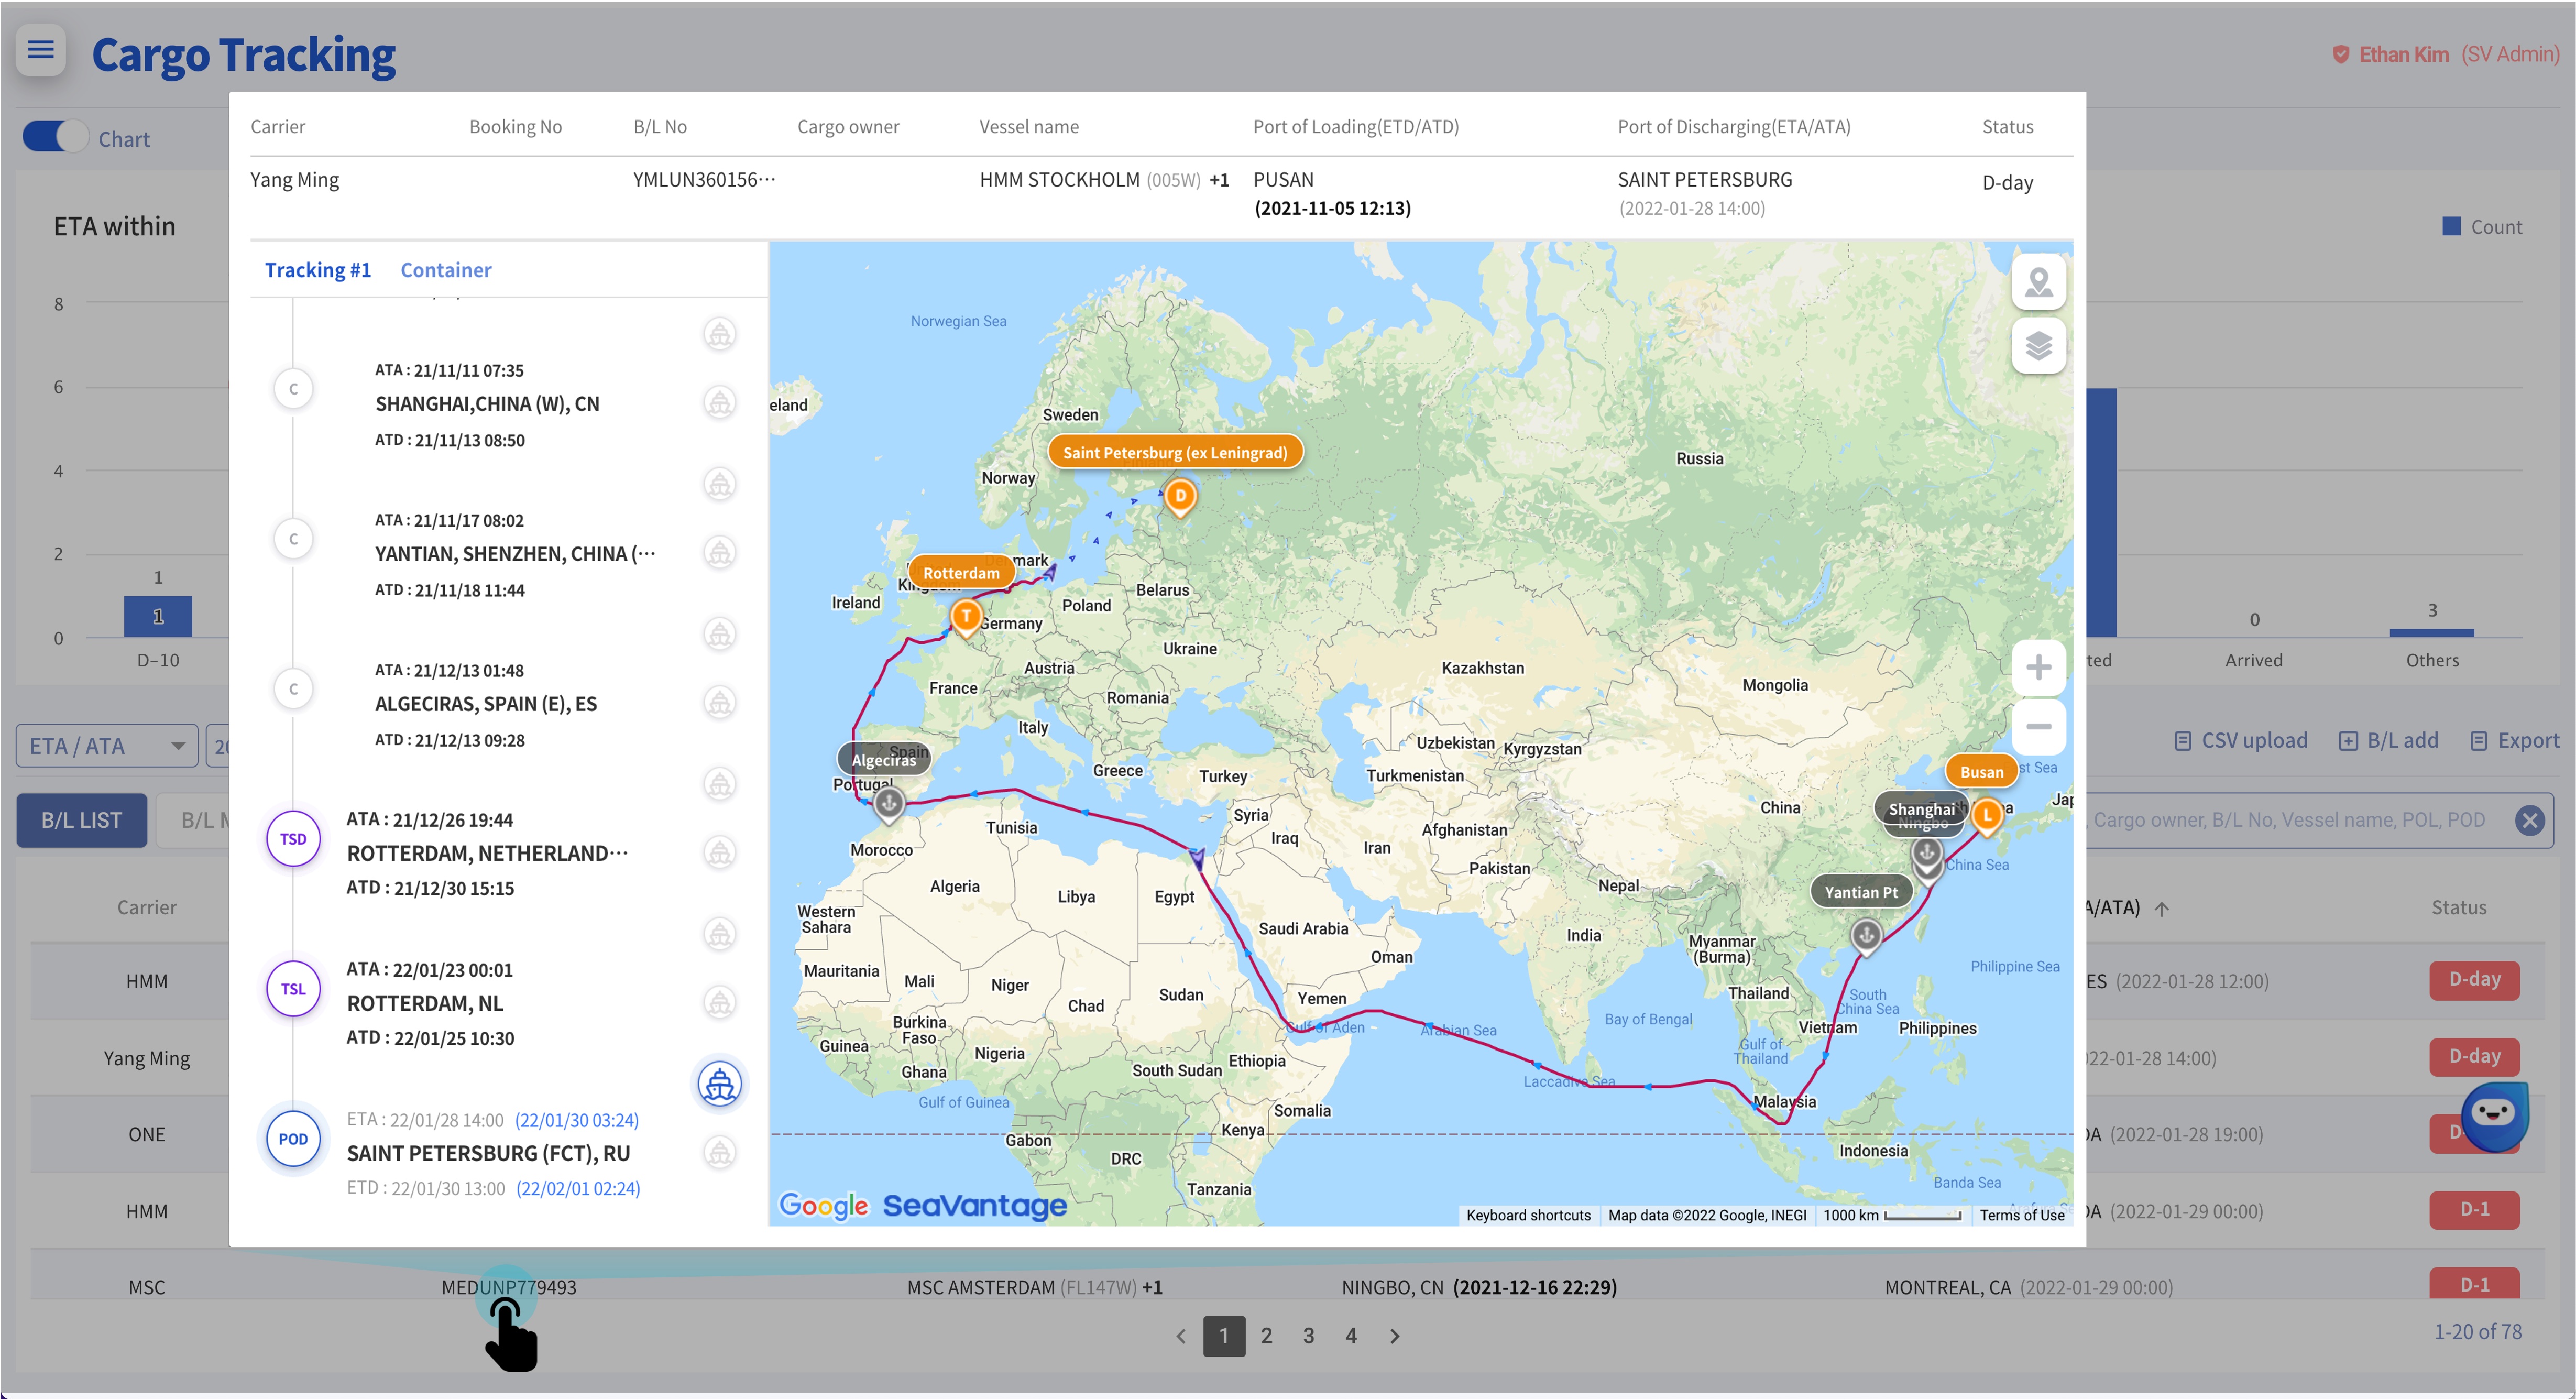The width and height of the screenshot is (2576, 1400).
Task: Click the Rotterdam transshipment map marker
Action: point(966,616)
